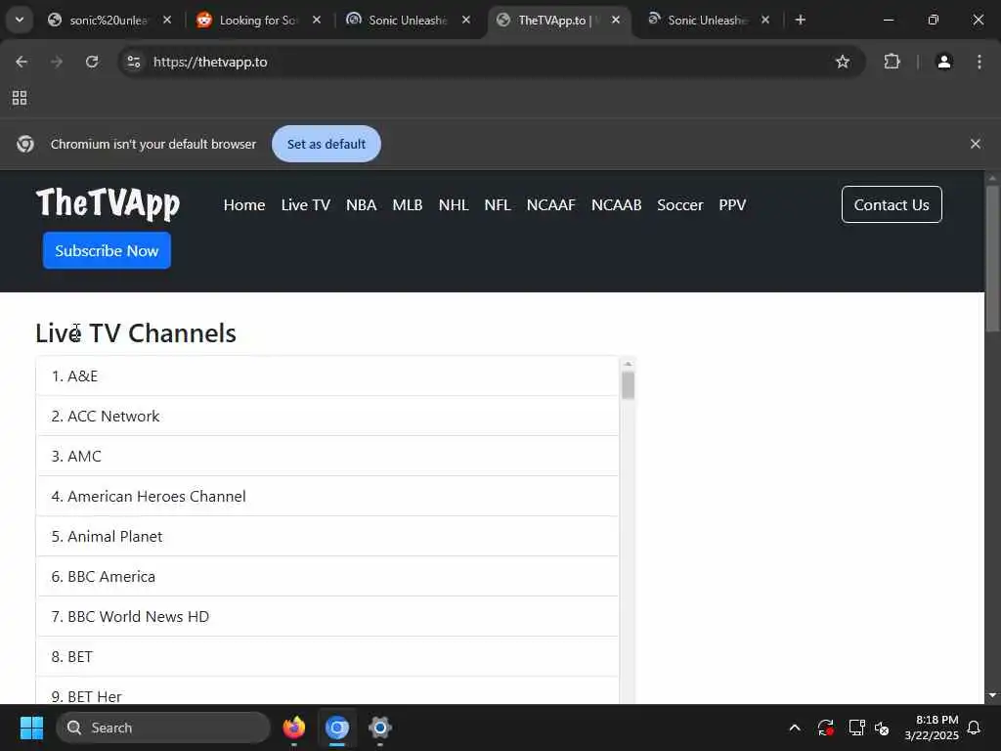
Task: Open the Extensions puzzle icon
Action: coord(892,62)
